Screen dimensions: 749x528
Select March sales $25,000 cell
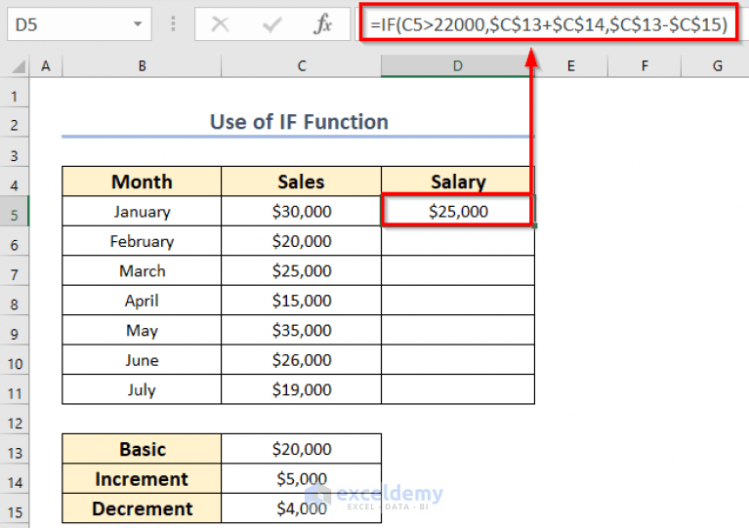pos(302,270)
